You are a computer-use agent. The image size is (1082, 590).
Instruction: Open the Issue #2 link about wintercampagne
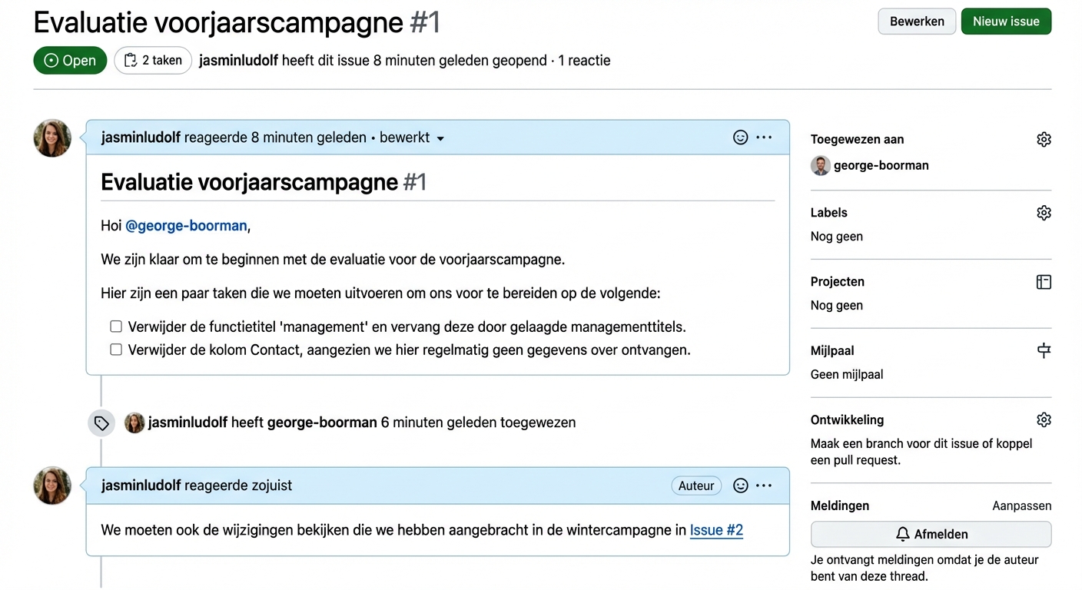click(716, 530)
